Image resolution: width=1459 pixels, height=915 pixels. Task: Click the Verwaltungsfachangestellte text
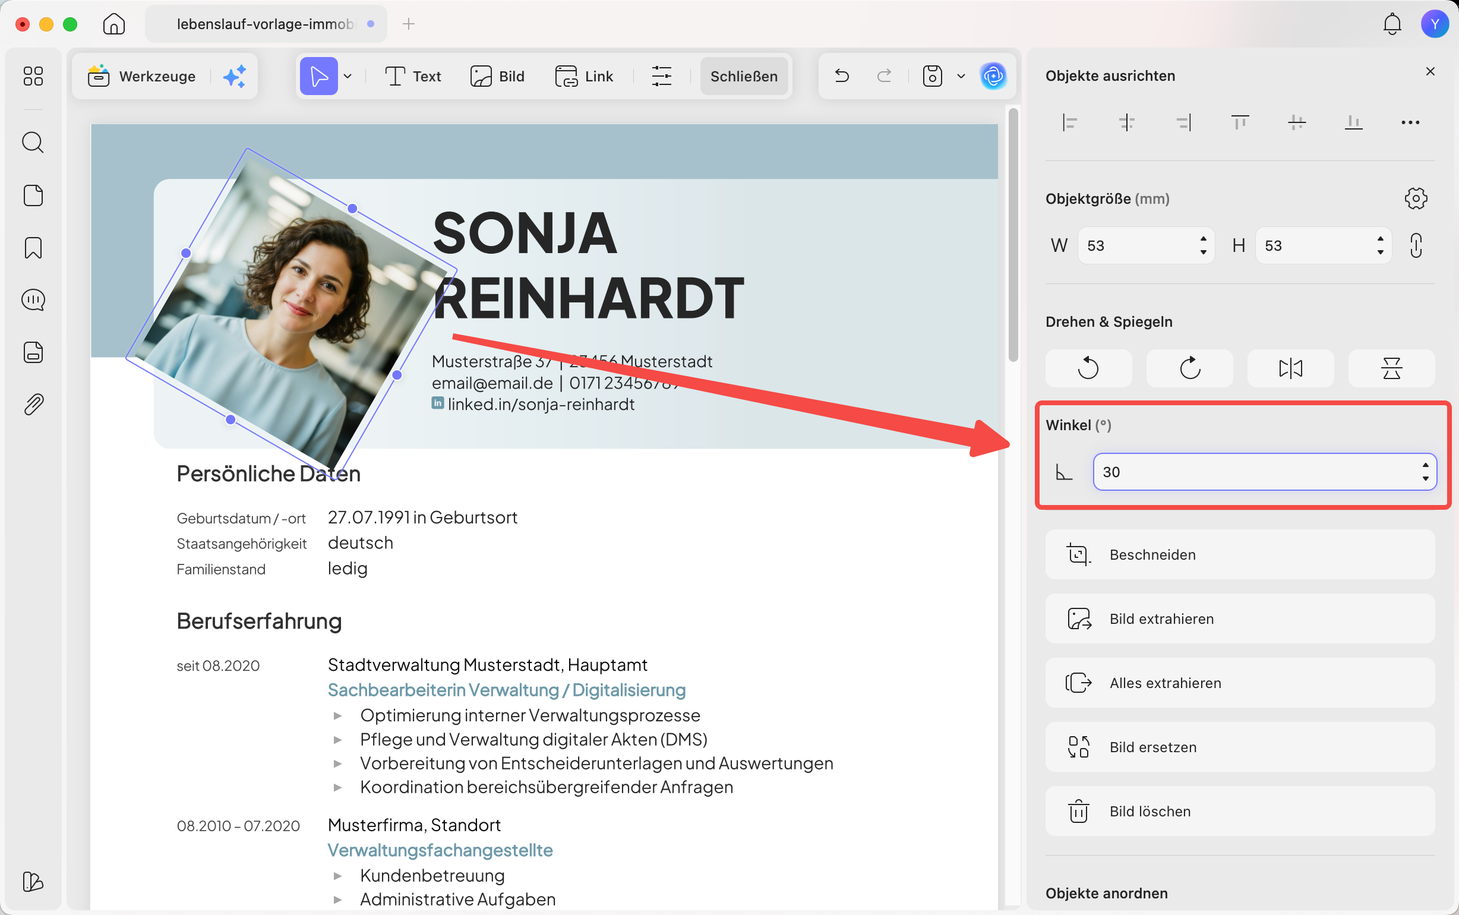tap(440, 850)
